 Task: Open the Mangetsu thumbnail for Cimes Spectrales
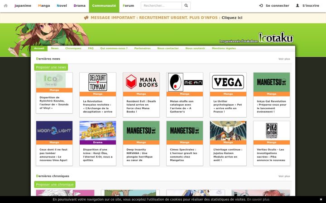pyautogui.click(x=185, y=131)
